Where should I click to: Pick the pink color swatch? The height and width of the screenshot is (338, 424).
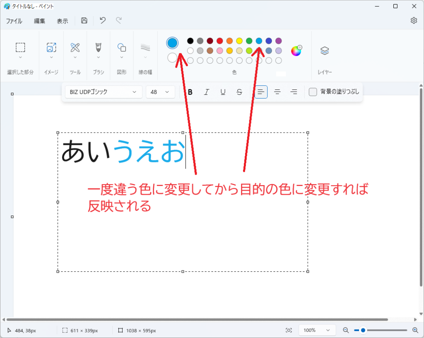click(220, 51)
